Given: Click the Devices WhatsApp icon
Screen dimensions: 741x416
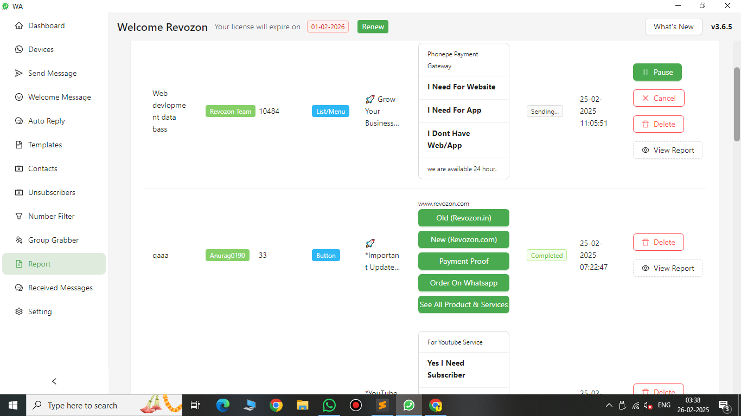Looking at the screenshot, I should click(19, 49).
